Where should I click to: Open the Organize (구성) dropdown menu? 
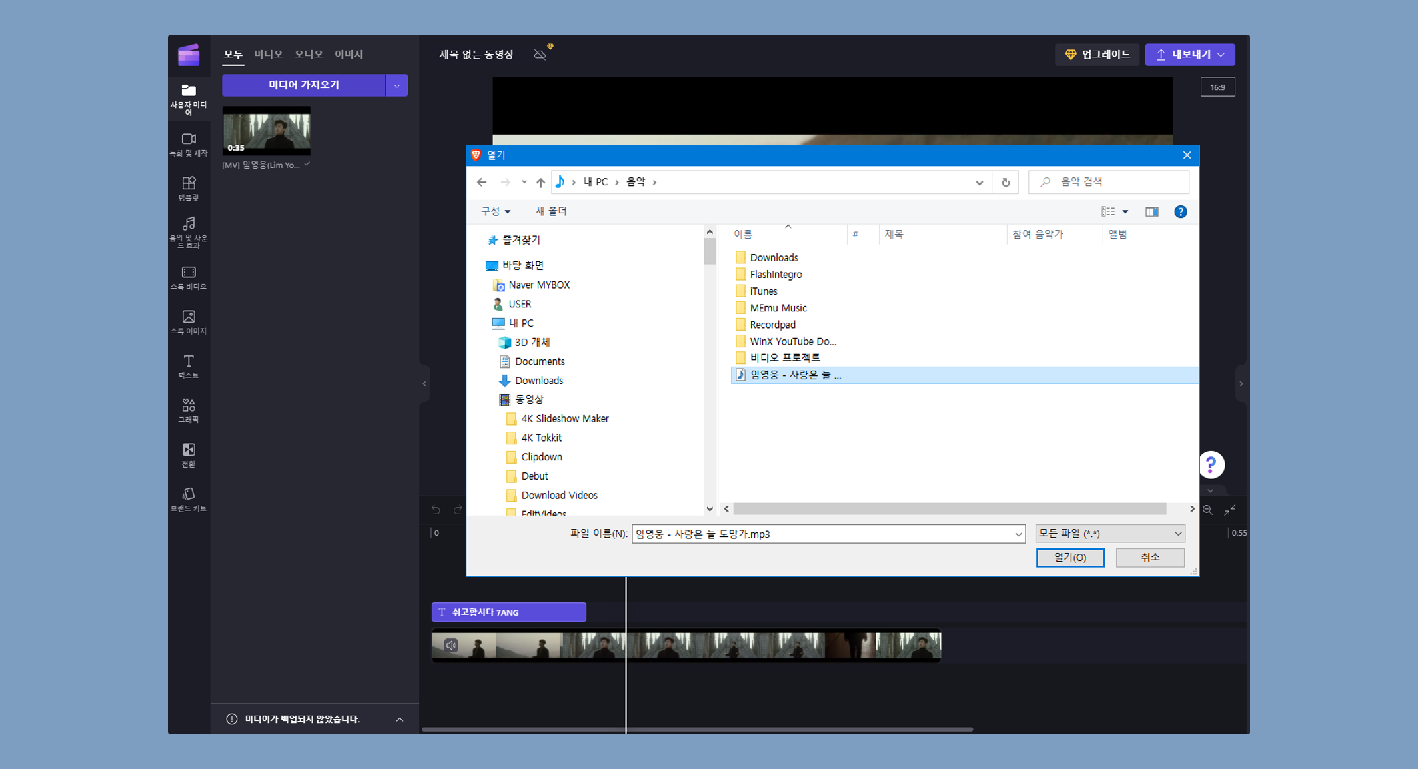pos(495,211)
